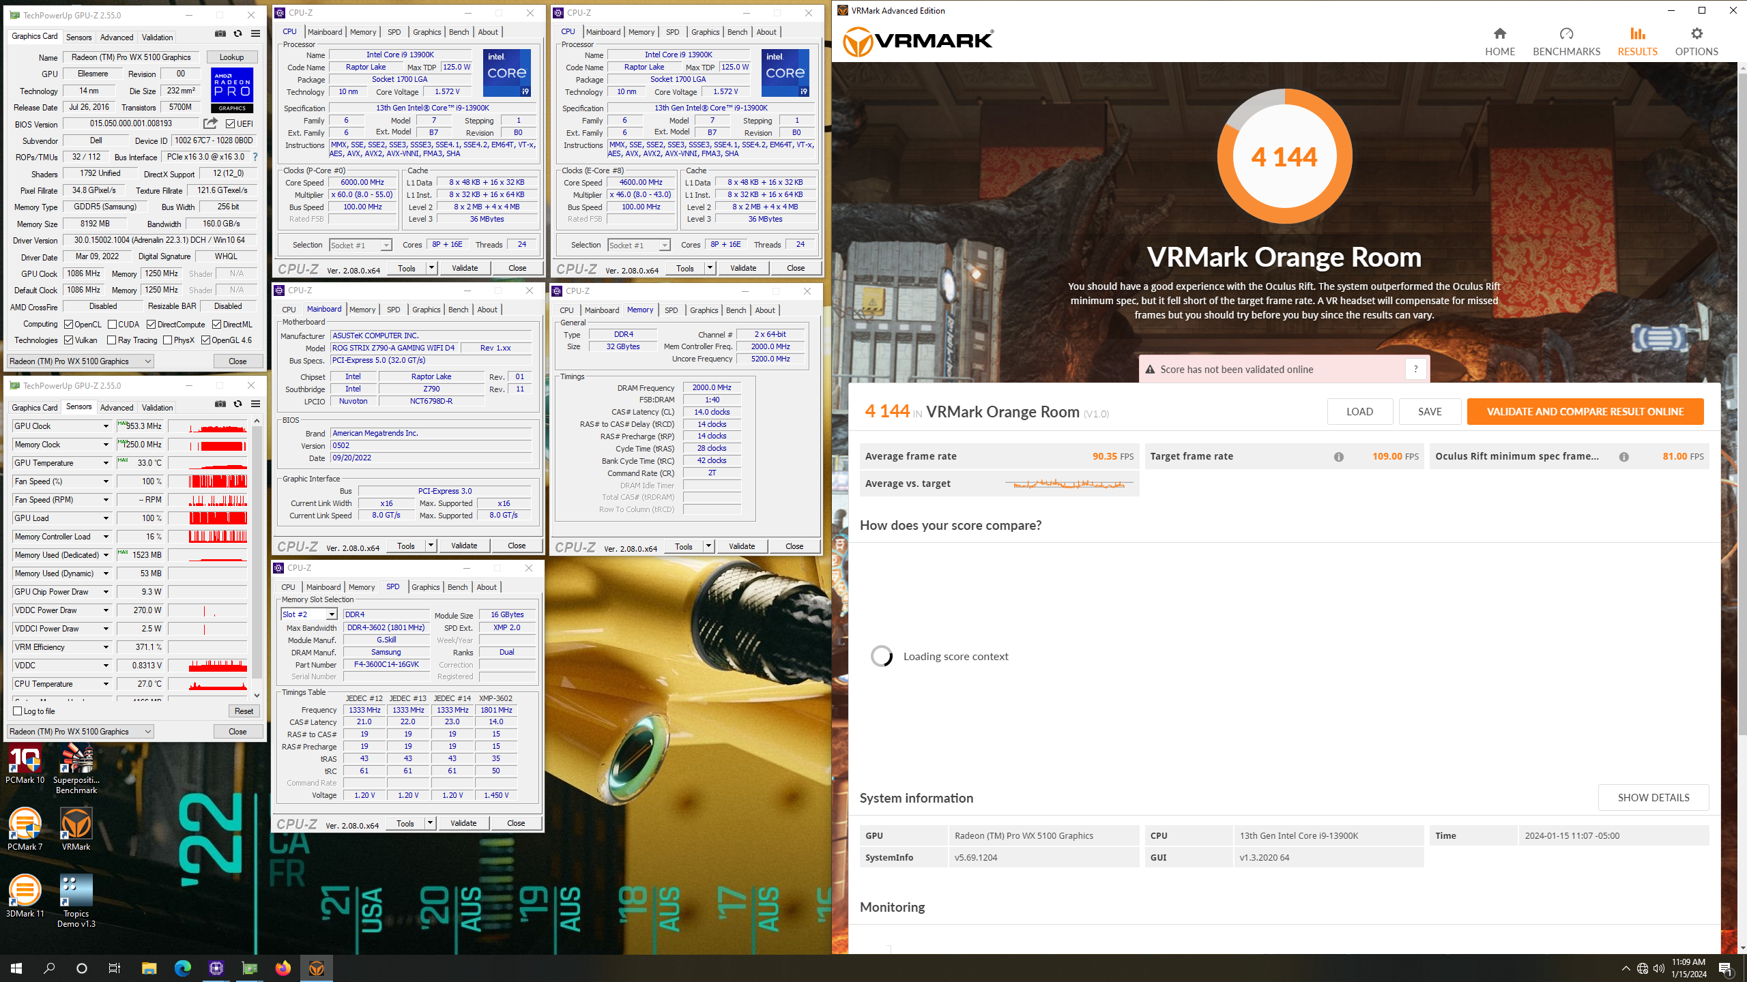Open the GPU Temperature sensor dropdown
The height and width of the screenshot is (982, 1747).
106,463
